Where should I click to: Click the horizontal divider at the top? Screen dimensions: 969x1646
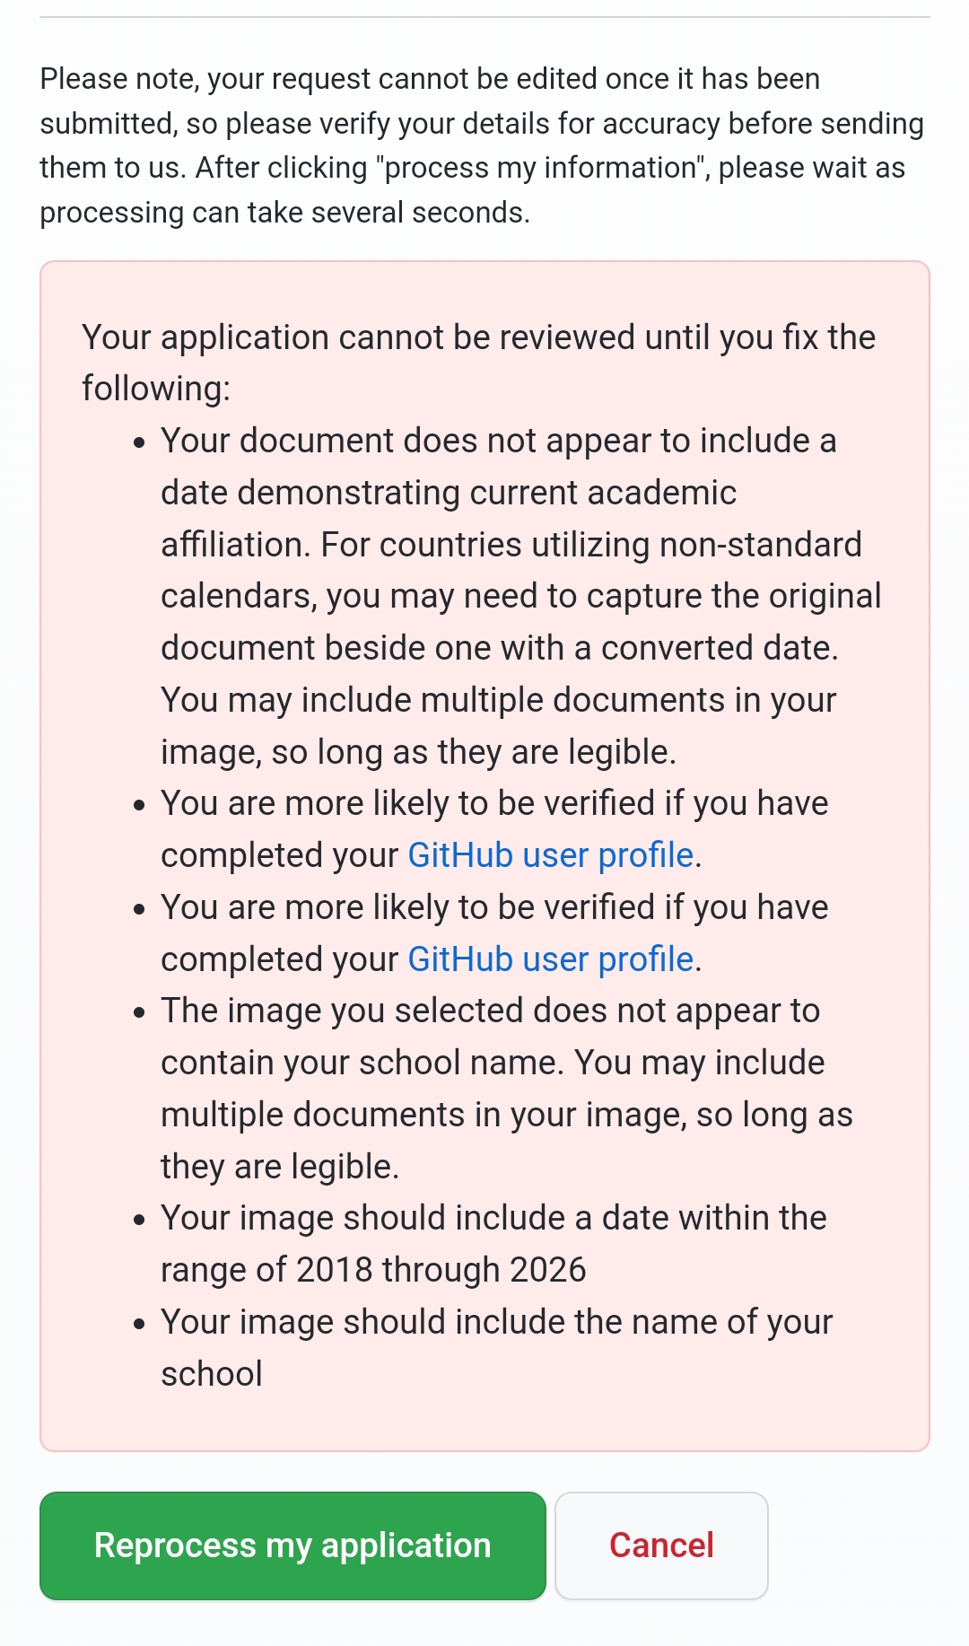click(x=484, y=15)
